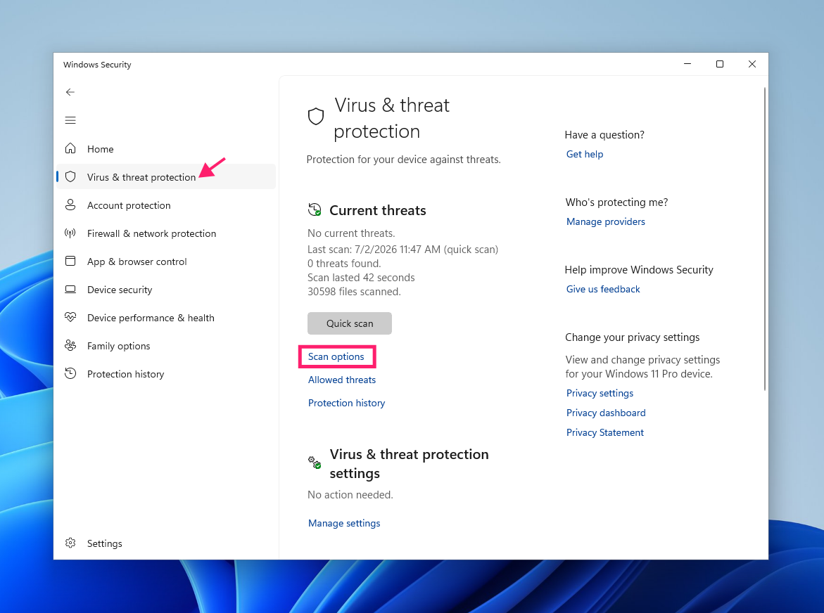The image size is (824, 613).
Task: Click the protection settings gears icon
Action: (x=315, y=463)
